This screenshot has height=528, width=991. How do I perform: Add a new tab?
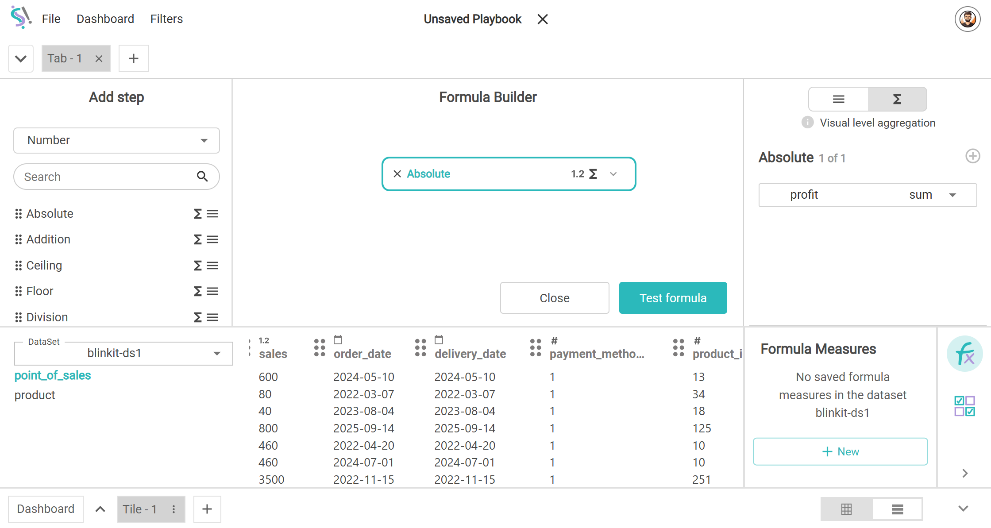(133, 58)
